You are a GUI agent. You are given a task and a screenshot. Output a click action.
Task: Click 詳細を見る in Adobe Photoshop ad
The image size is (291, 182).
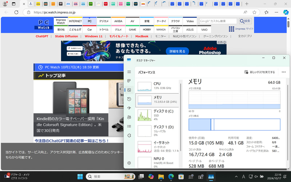(x=177, y=51)
